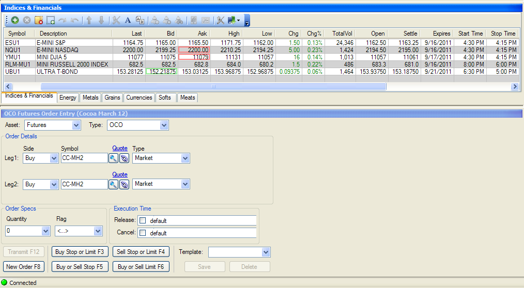
Task: Click the Save template button
Action: click(205, 267)
